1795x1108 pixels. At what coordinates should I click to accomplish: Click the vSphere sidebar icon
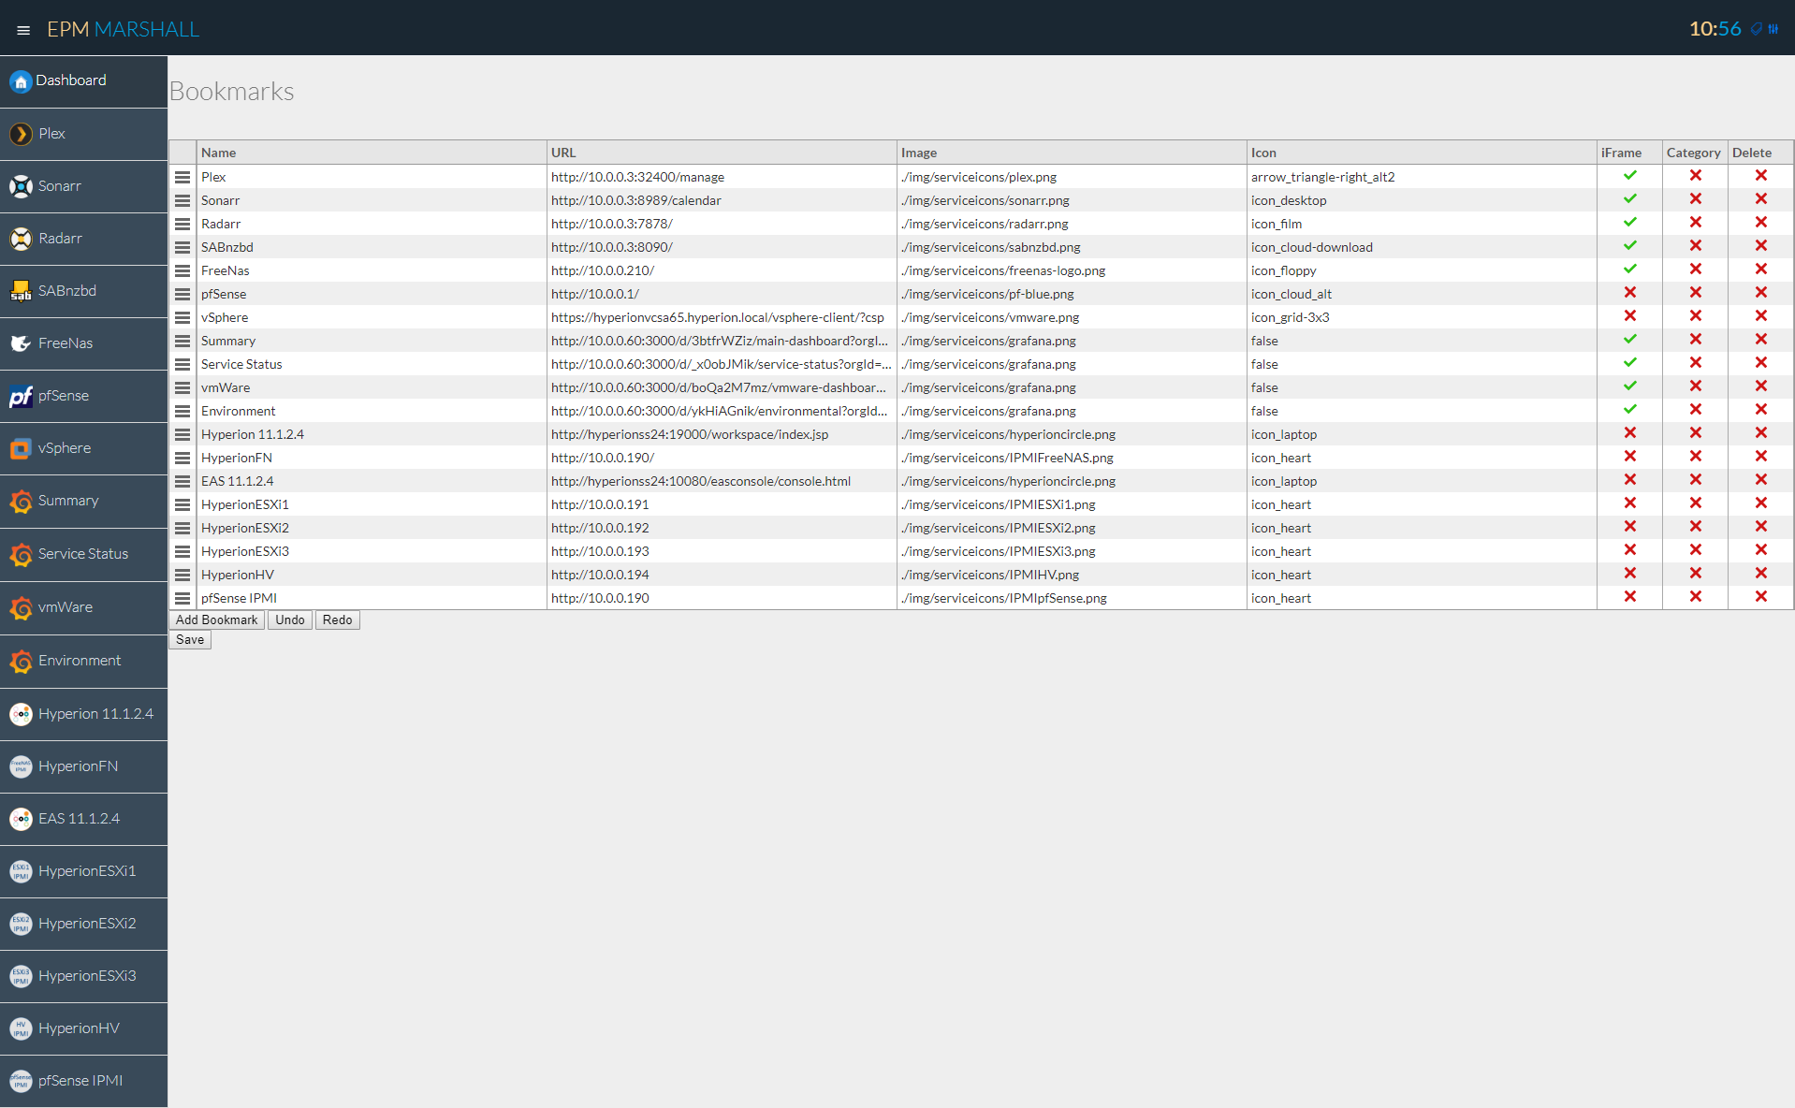[21, 448]
